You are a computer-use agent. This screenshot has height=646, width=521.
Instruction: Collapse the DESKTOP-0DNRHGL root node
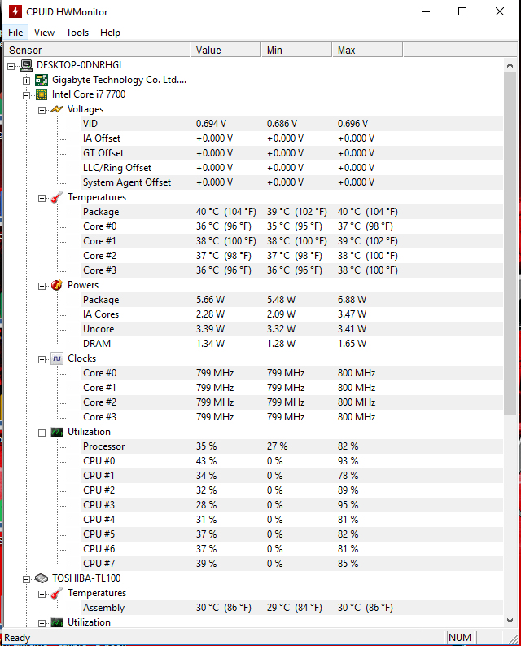(x=11, y=66)
